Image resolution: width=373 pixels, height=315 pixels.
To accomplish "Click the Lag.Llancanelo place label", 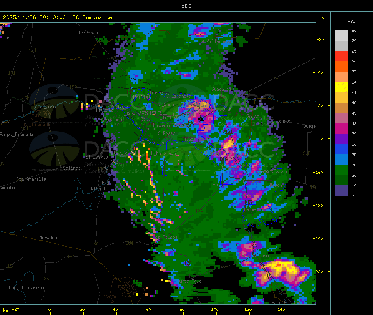I will 26,288.
